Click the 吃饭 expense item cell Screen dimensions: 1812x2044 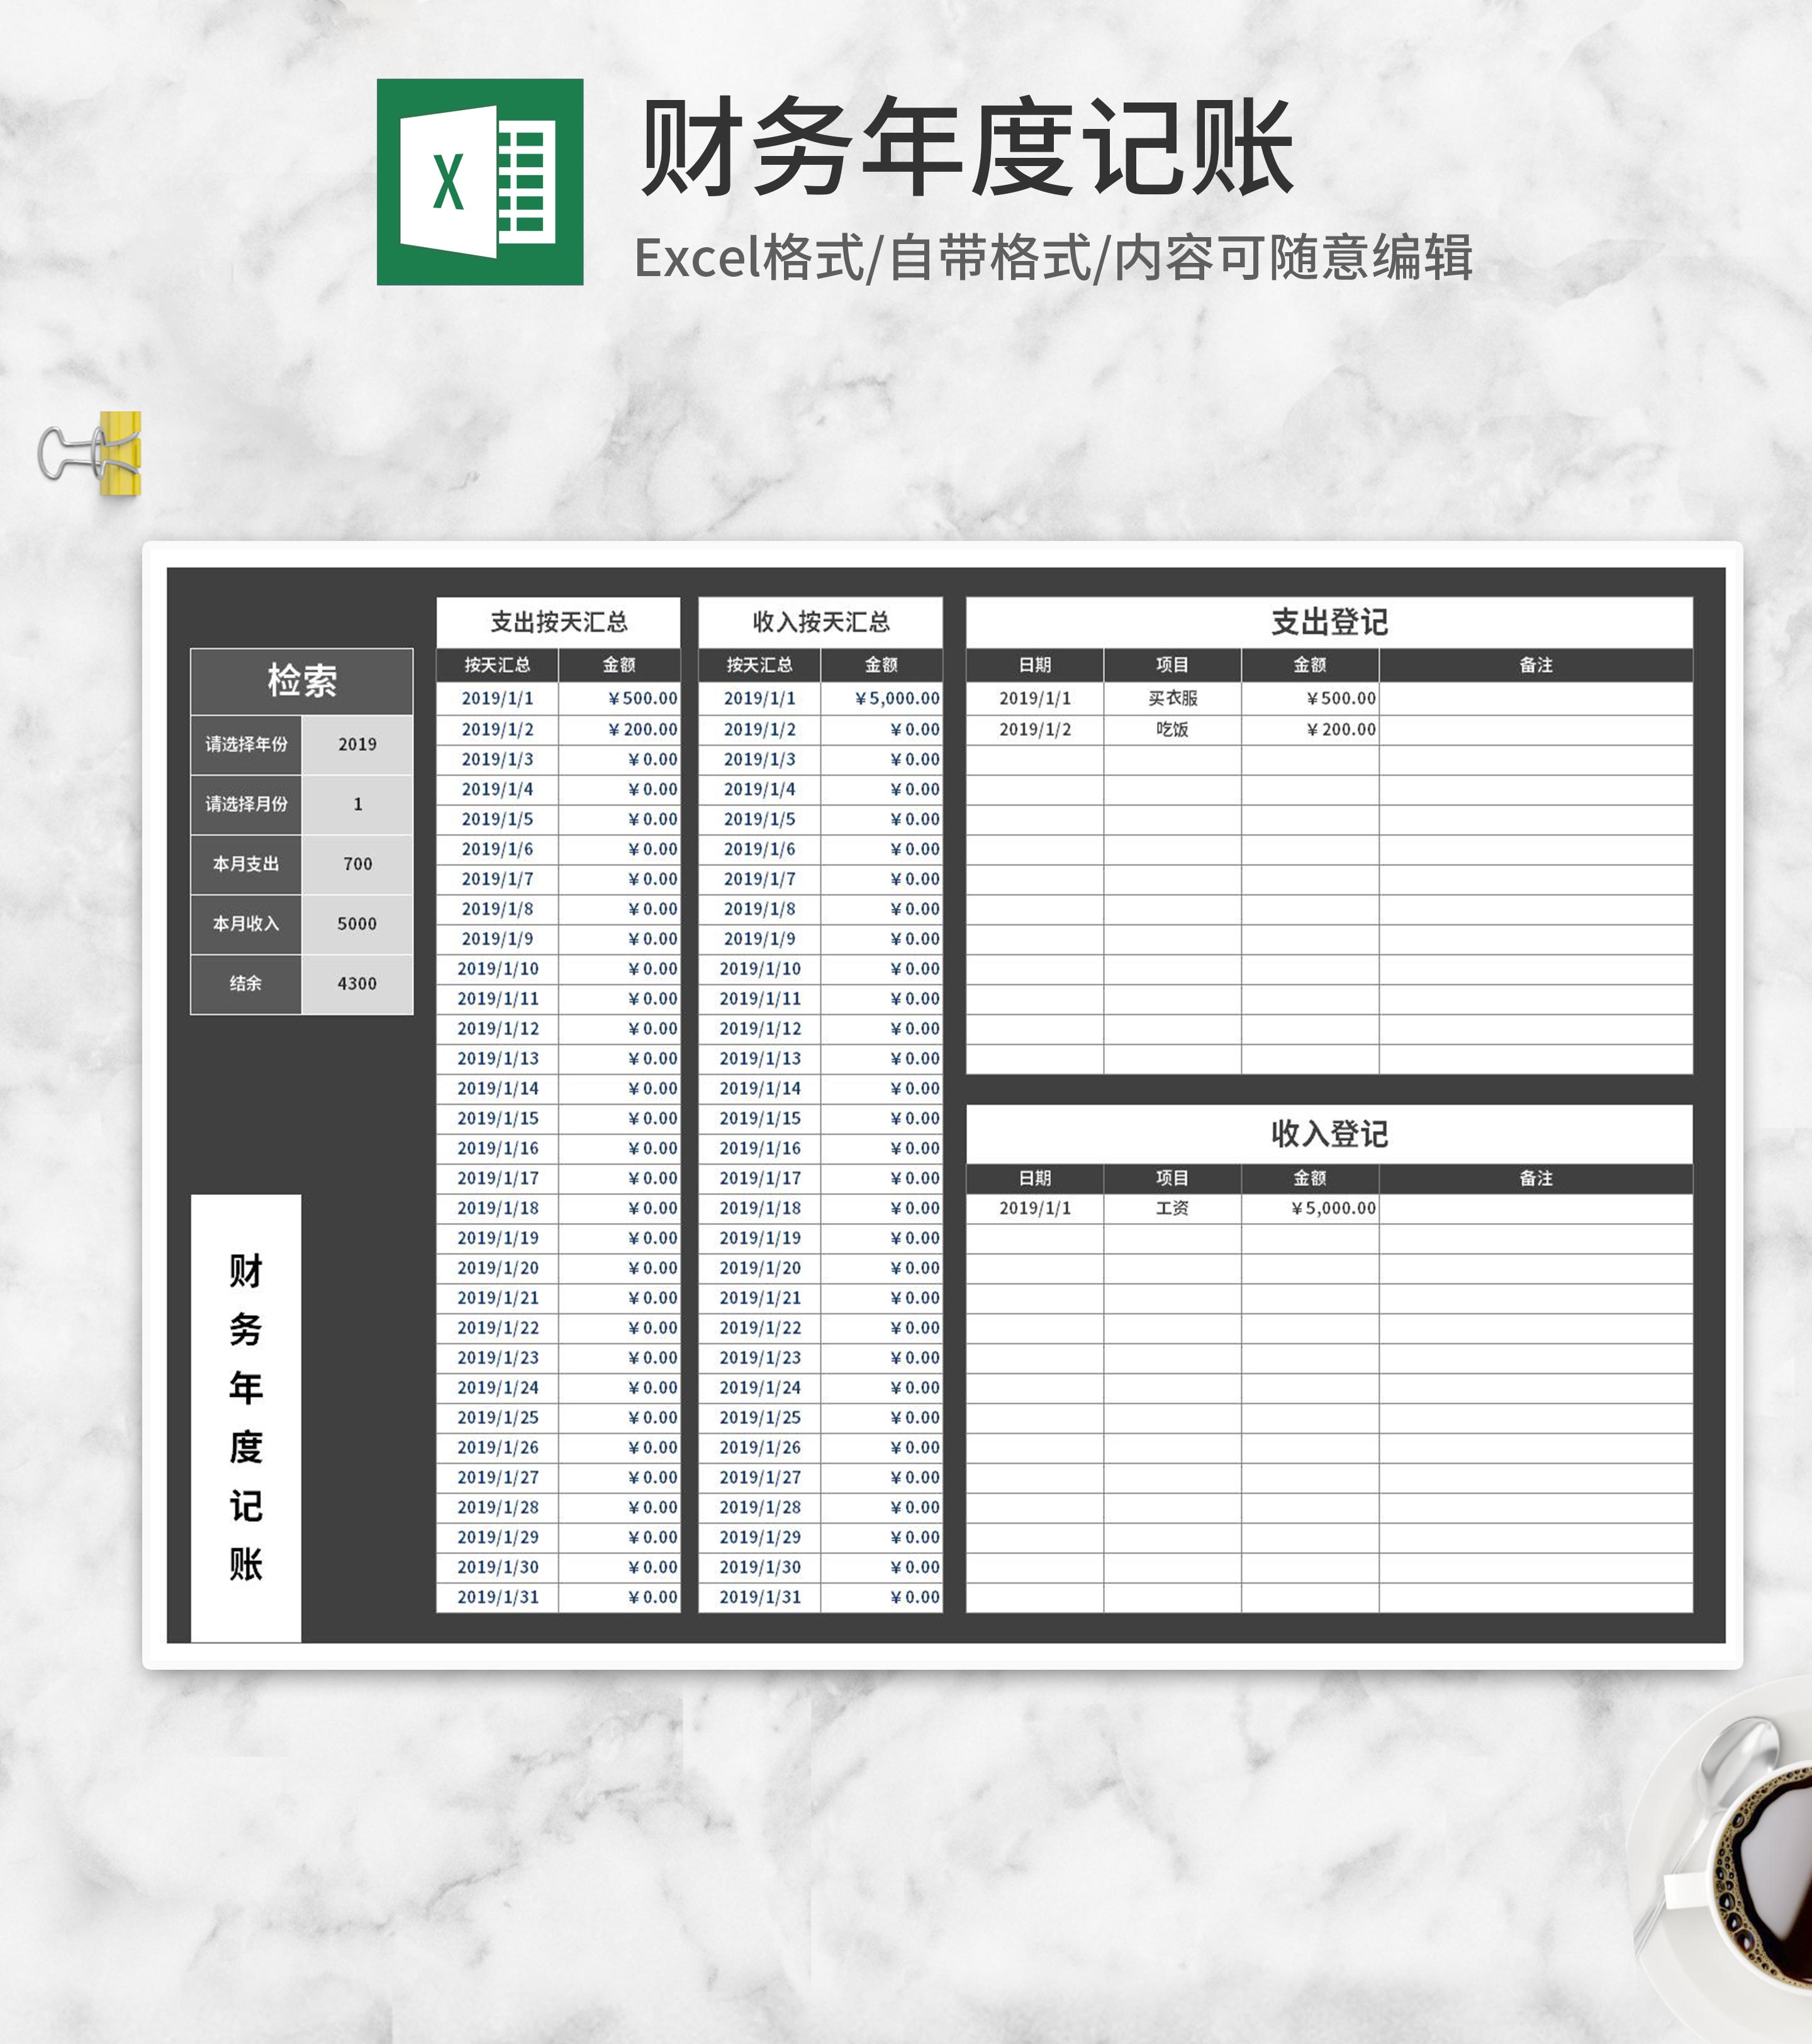1172,729
